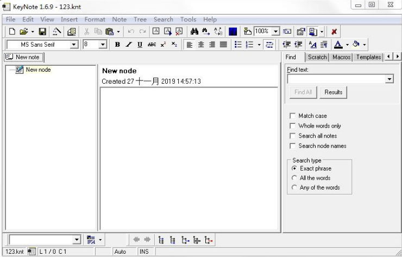
Task: Click the undo arrow icon
Action: coord(131,32)
